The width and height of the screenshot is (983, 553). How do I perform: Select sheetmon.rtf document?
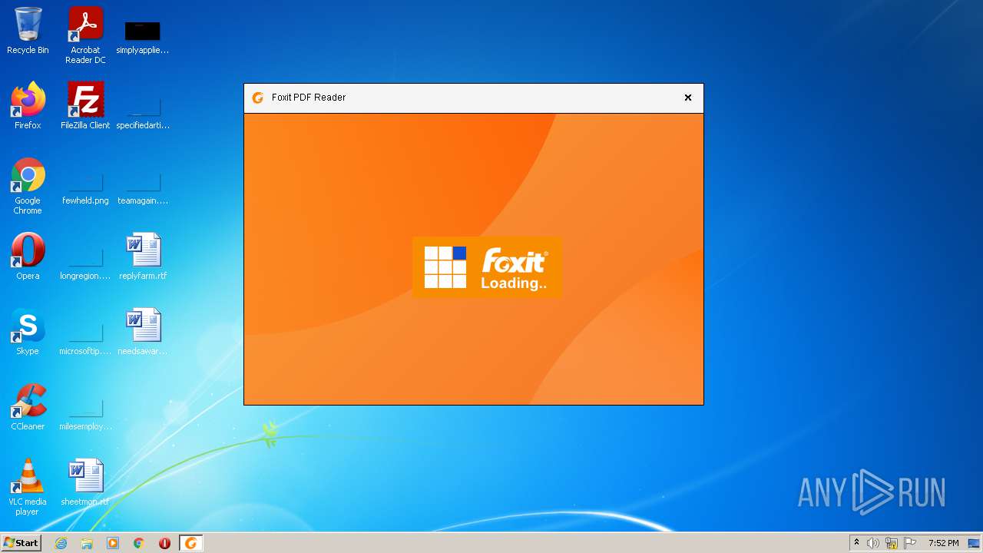[x=85, y=482]
